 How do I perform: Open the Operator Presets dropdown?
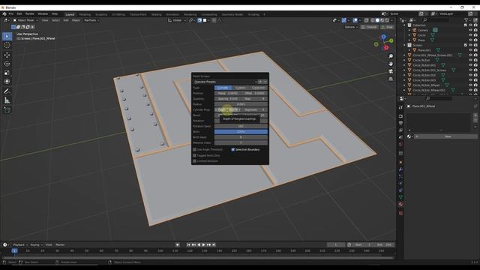click(225, 82)
